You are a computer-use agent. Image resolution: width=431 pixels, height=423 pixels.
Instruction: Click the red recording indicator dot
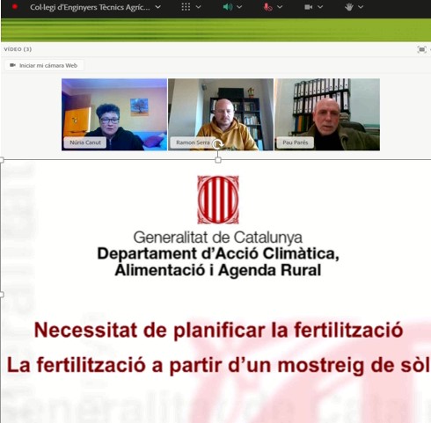[x=14, y=7]
